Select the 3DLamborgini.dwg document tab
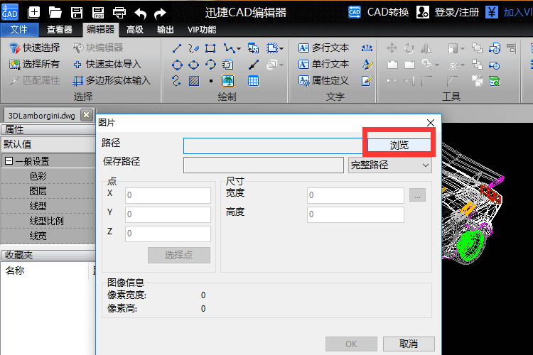Viewport: 533px width, 355px height. pos(41,116)
